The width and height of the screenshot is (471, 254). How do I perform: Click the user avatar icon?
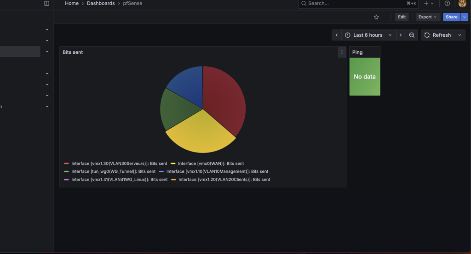tap(462, 3)
